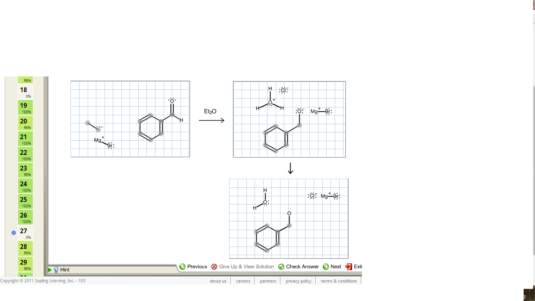Screen dimensions: 535x301
Task: Click the green Check Answer checkmark icon
Action: [282, 267]
